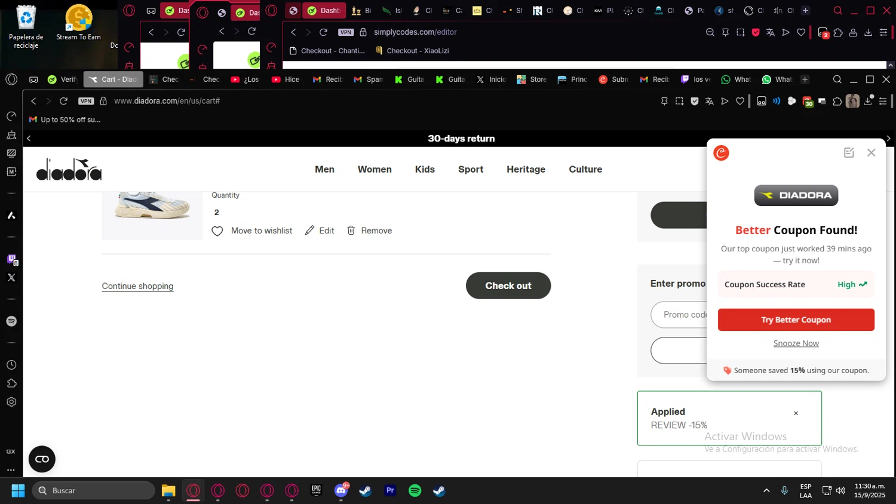
Task: Open Epic Games from taskbar
Action: pos(317,491)
